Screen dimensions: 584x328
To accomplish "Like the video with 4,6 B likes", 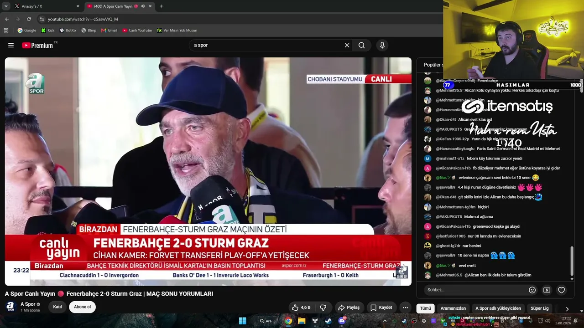I will (301, 307).
